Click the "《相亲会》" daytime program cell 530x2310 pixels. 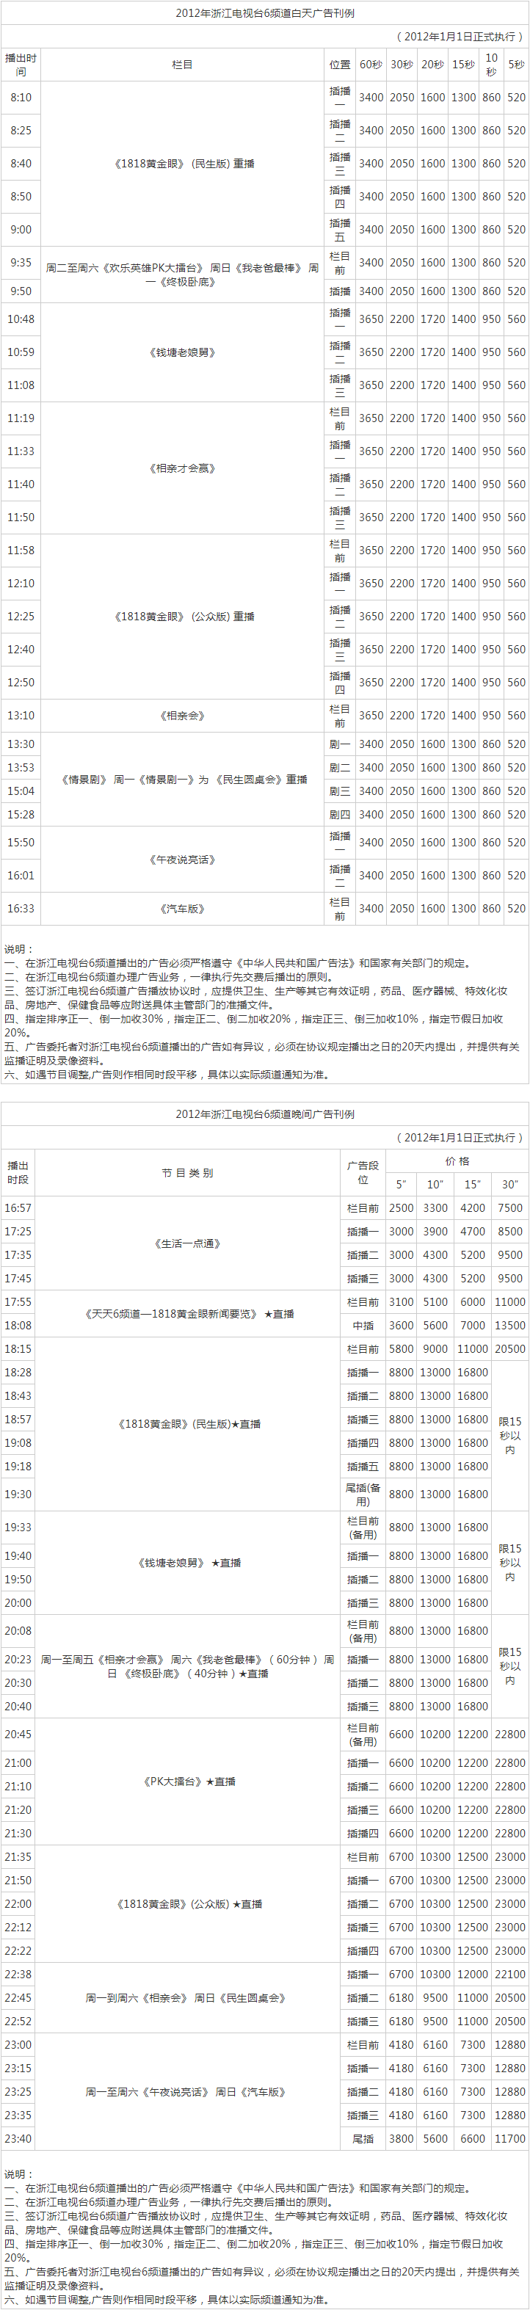(182, 716)
